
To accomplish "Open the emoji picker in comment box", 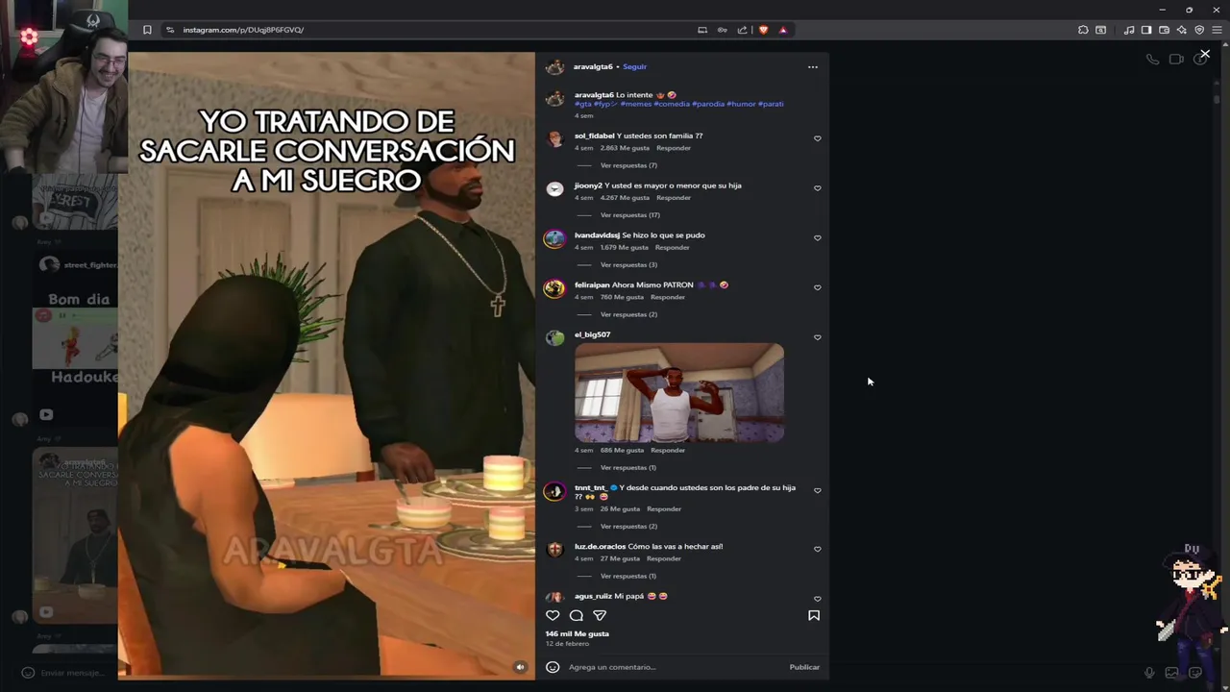I will pyautogui.click(x=553, y=667).
